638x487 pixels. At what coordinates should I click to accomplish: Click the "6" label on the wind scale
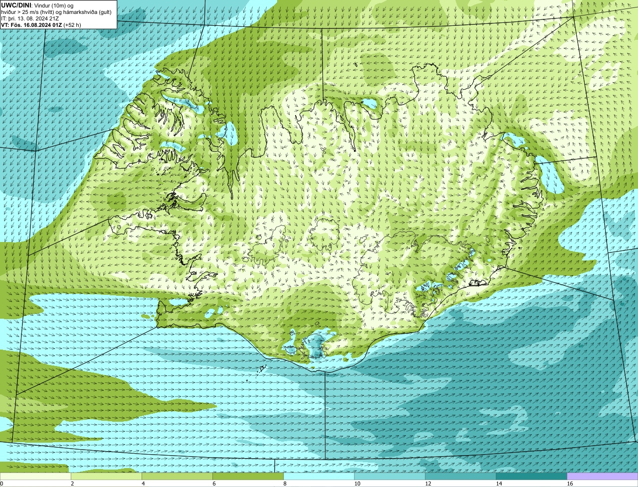point(214,484)
